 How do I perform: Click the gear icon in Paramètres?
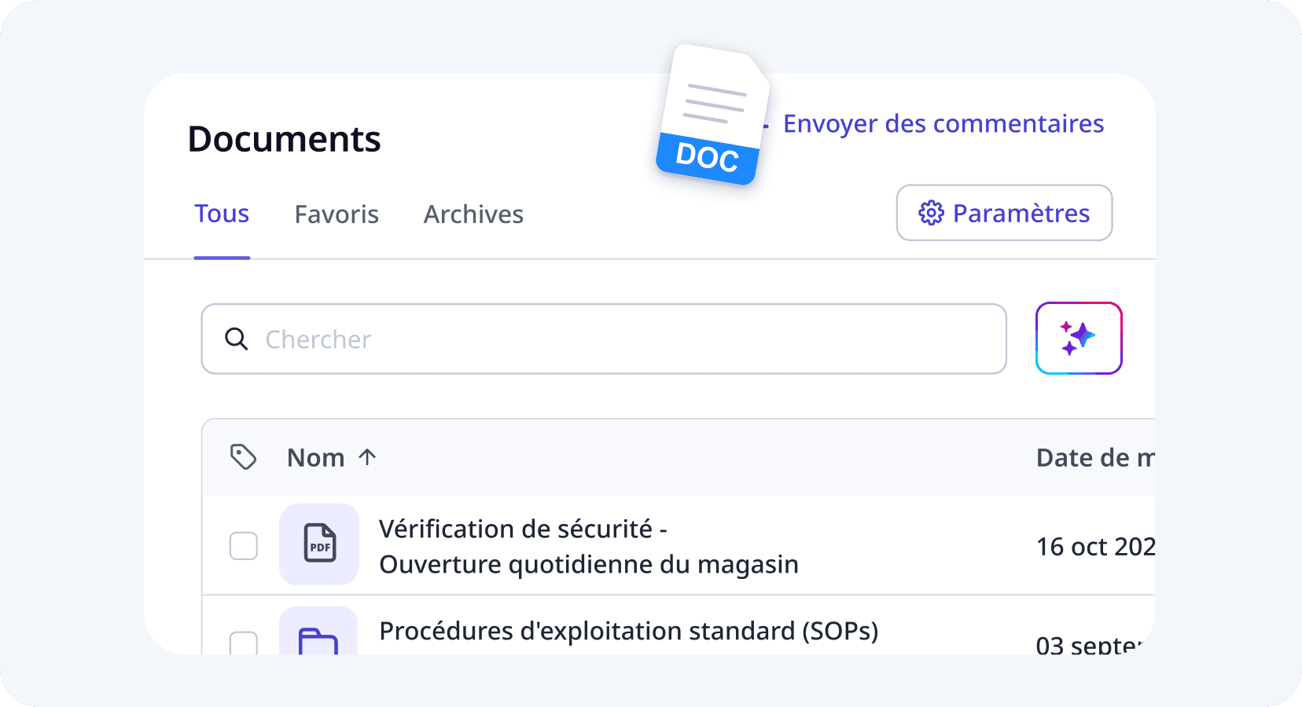pyautogui.click(x=931, y=213)
